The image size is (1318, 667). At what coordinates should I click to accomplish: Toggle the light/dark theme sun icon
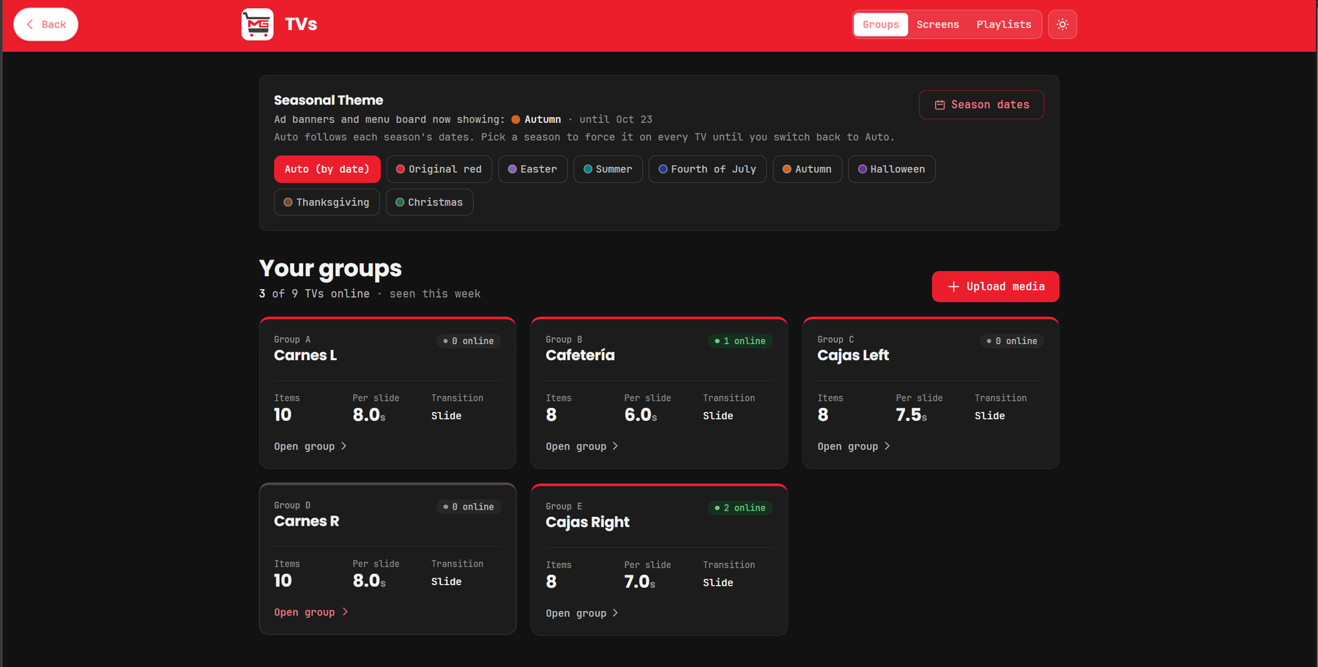point(1062,24)
